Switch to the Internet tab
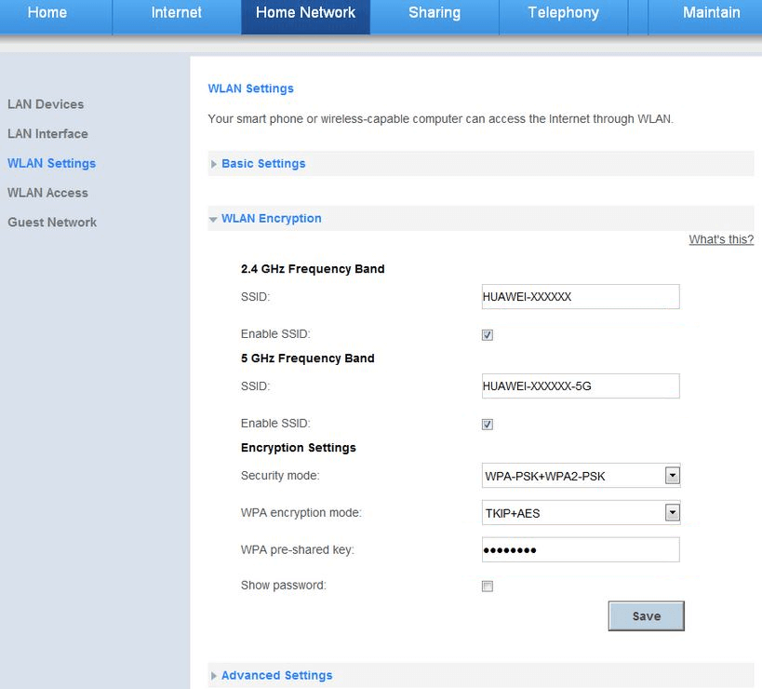This screenshot has height=689, width=762. [x=176, y=13]
